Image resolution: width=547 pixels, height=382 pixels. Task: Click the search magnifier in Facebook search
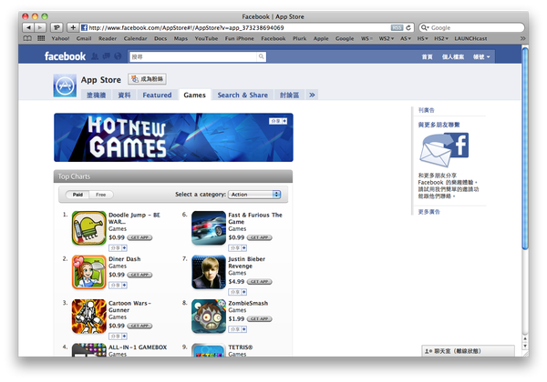pos(261,56)
